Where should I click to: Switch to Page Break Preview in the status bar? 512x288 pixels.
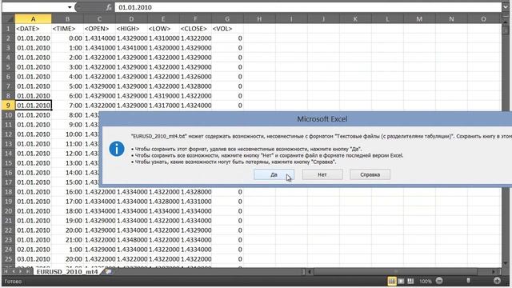pos(410,281)
